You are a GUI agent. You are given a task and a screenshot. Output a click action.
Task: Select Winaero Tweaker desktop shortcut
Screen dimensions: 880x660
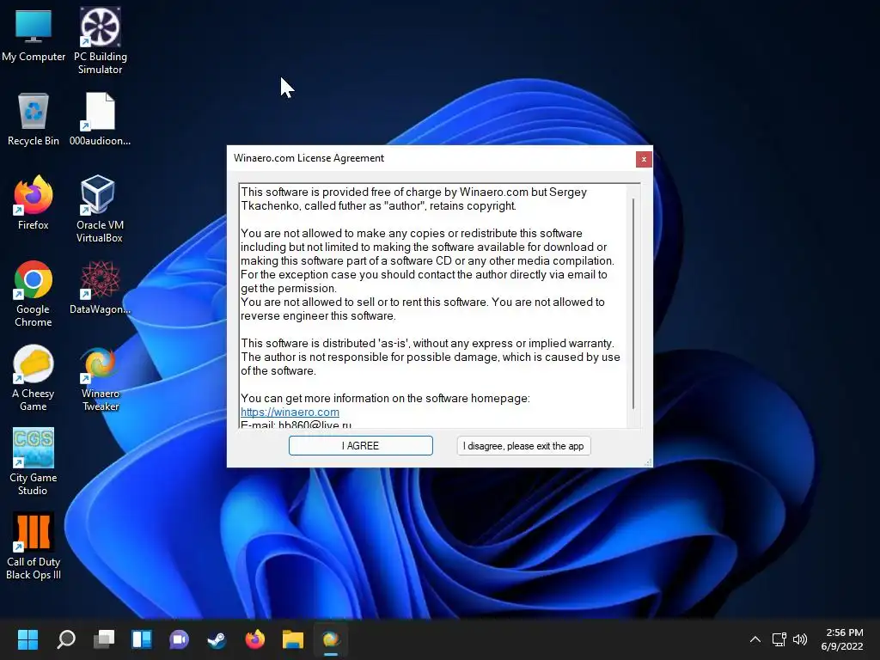click(100, 377)
